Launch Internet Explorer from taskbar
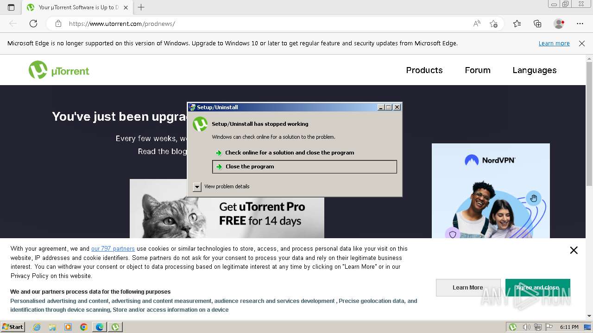The image size is (593, 333). coord(37,327)
